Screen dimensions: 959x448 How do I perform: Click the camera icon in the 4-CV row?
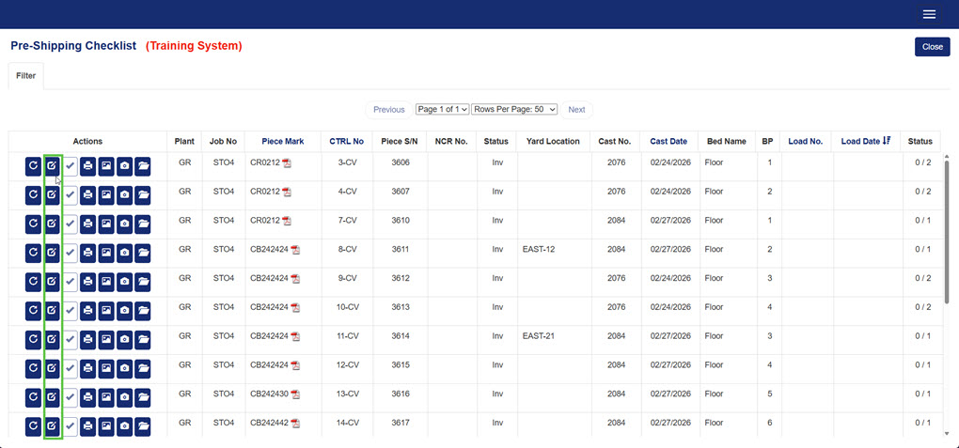[x=124, y=195]
